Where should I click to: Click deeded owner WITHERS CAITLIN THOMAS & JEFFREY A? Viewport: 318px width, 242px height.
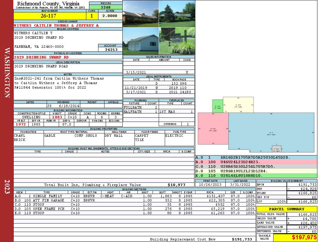tap(56, 25)
